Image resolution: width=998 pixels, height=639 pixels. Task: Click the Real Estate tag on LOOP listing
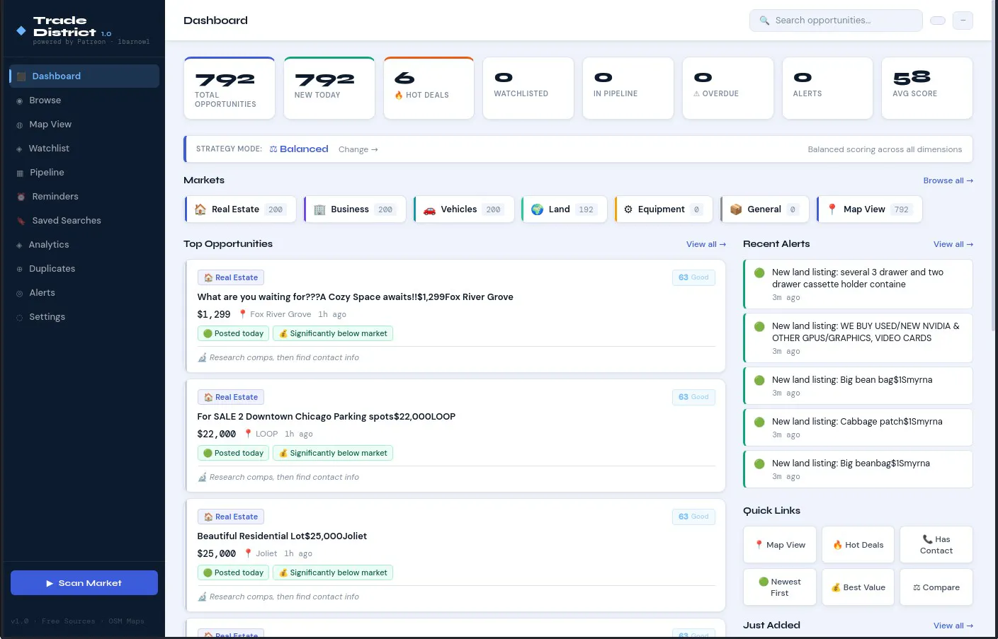[231, 397]
